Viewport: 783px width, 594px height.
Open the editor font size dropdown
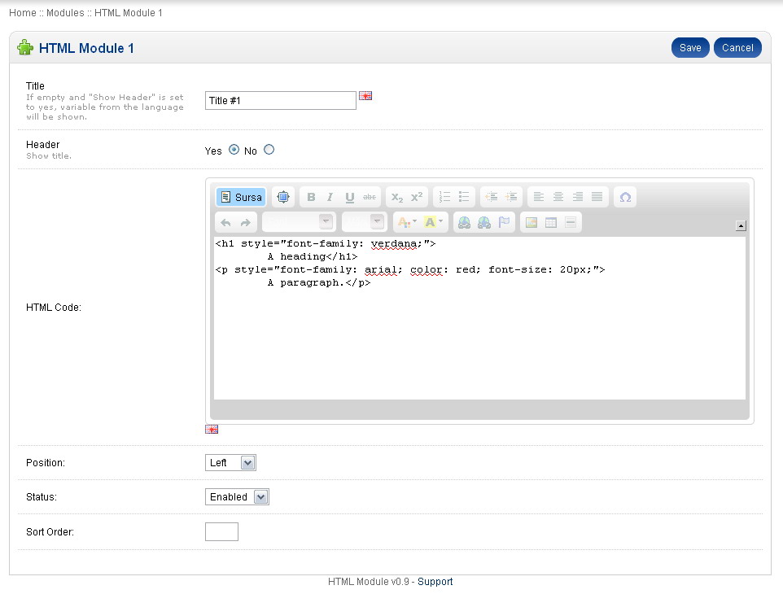pos(364,222)
